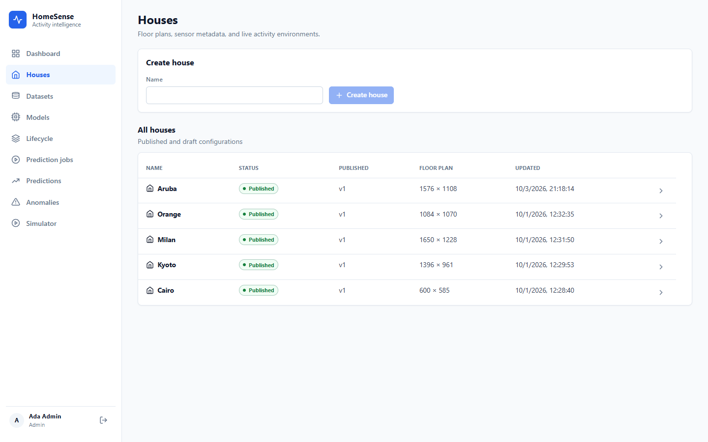Viewport: 708px width, 442px height.
Task: Click the Predictions trend arrow icon
Action: click(16, 181)
